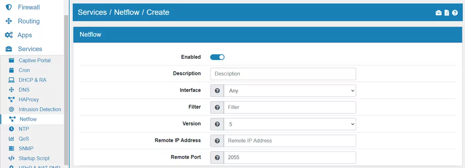Click the Netflow panel heading
The height and width of the screenshot is (168, 465).
click(90, 34)
